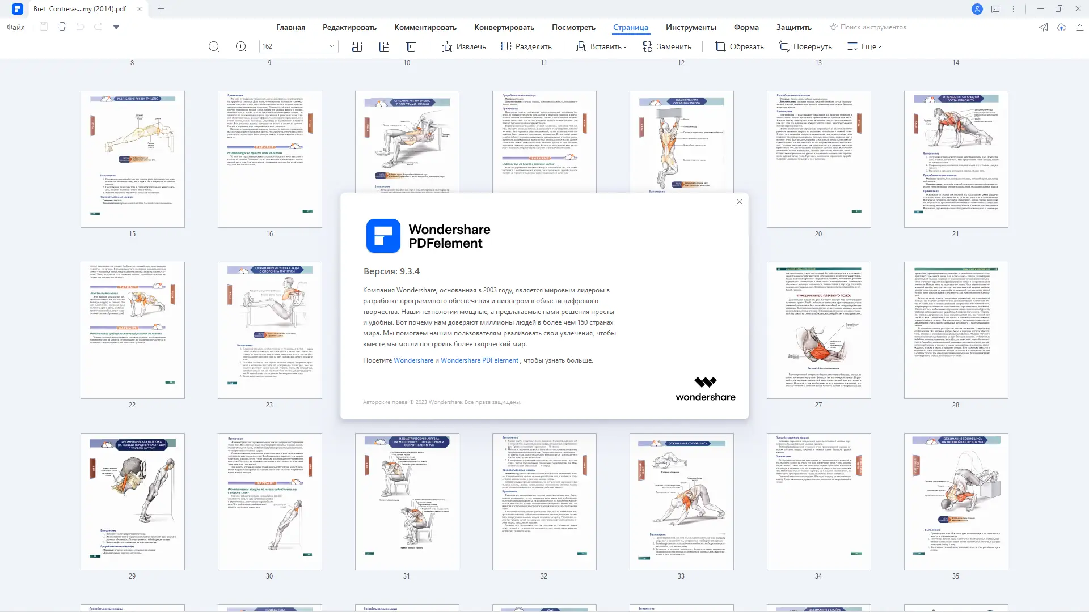
Task: Click the Zoom in magnifier icon
Action: pos(241,46)
